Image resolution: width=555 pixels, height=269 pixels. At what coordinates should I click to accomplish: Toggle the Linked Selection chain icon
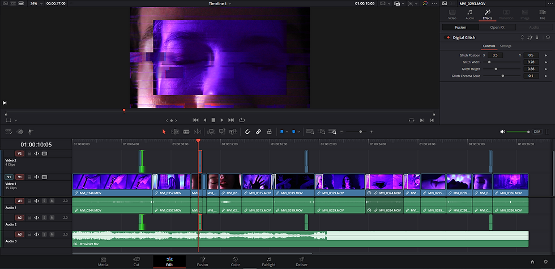coord(258,131)
